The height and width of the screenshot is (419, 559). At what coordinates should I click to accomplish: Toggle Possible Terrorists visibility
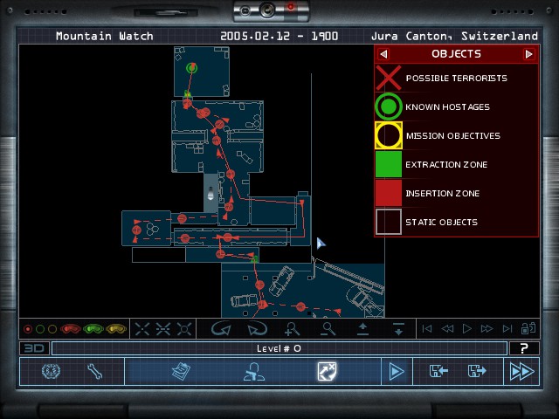[x=388, y=79]
